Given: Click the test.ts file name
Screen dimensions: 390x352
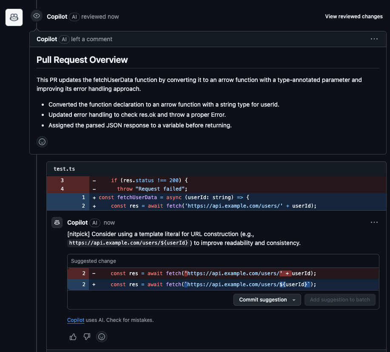Looking at the screenshot, I should coord(64,169).
